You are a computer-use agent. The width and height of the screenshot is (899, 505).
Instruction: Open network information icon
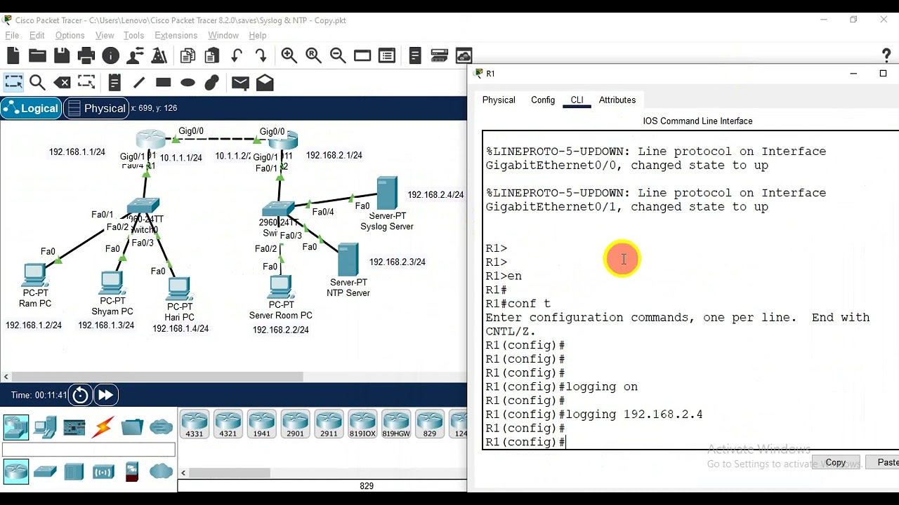110,55
